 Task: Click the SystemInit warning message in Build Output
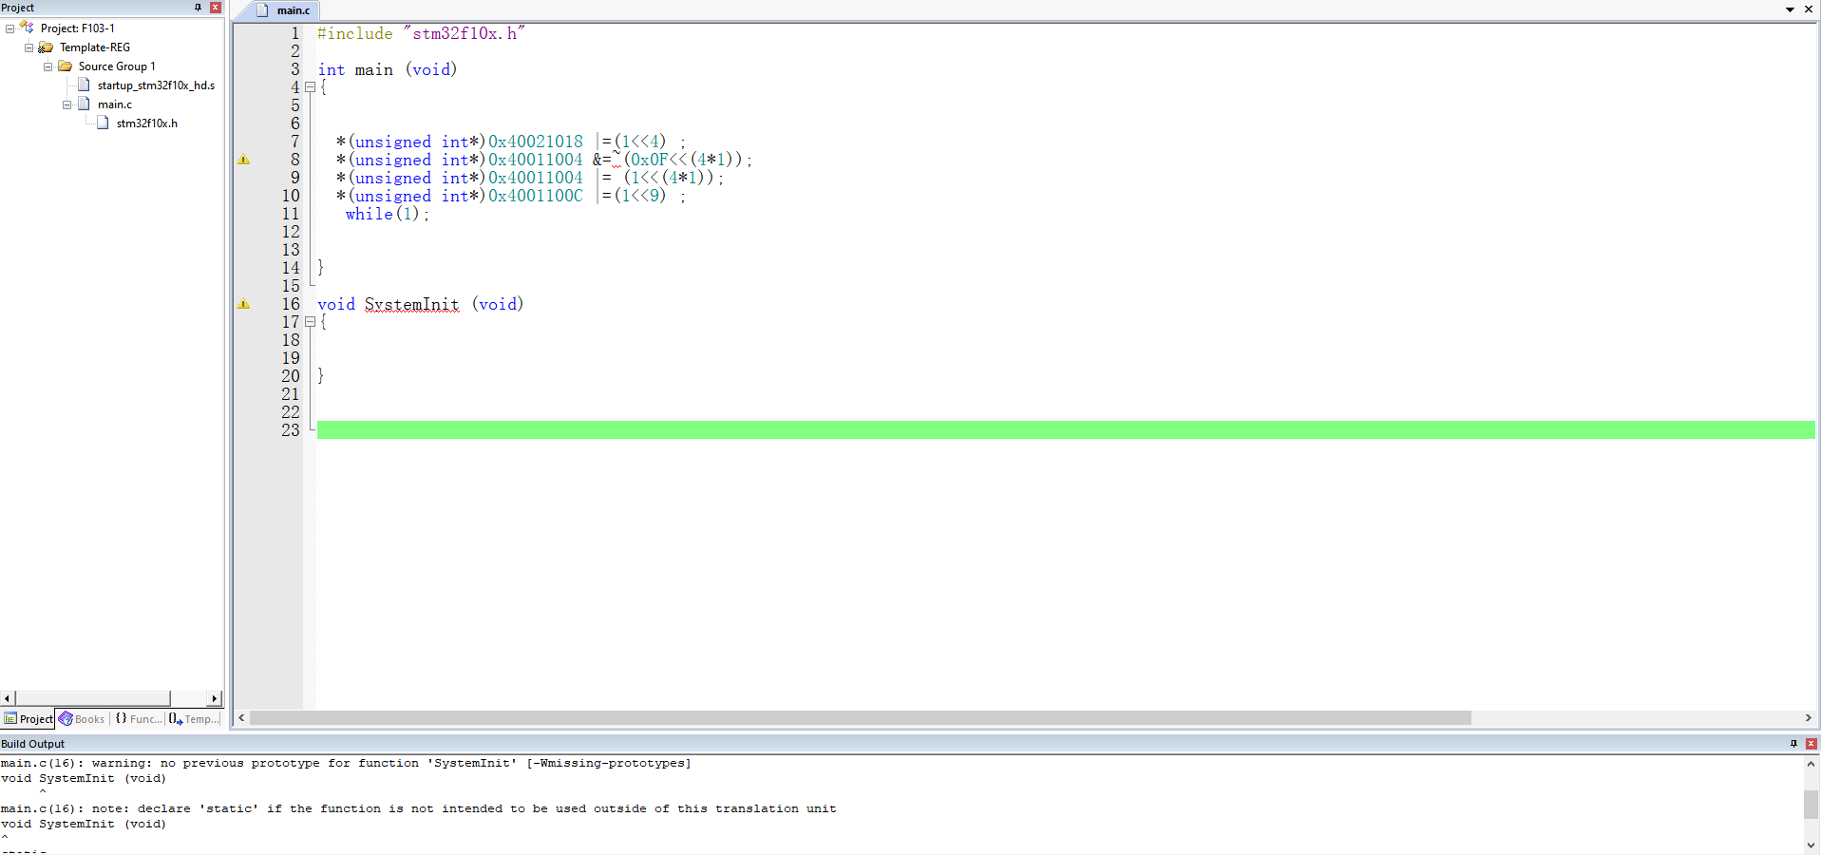pos(346,764)
